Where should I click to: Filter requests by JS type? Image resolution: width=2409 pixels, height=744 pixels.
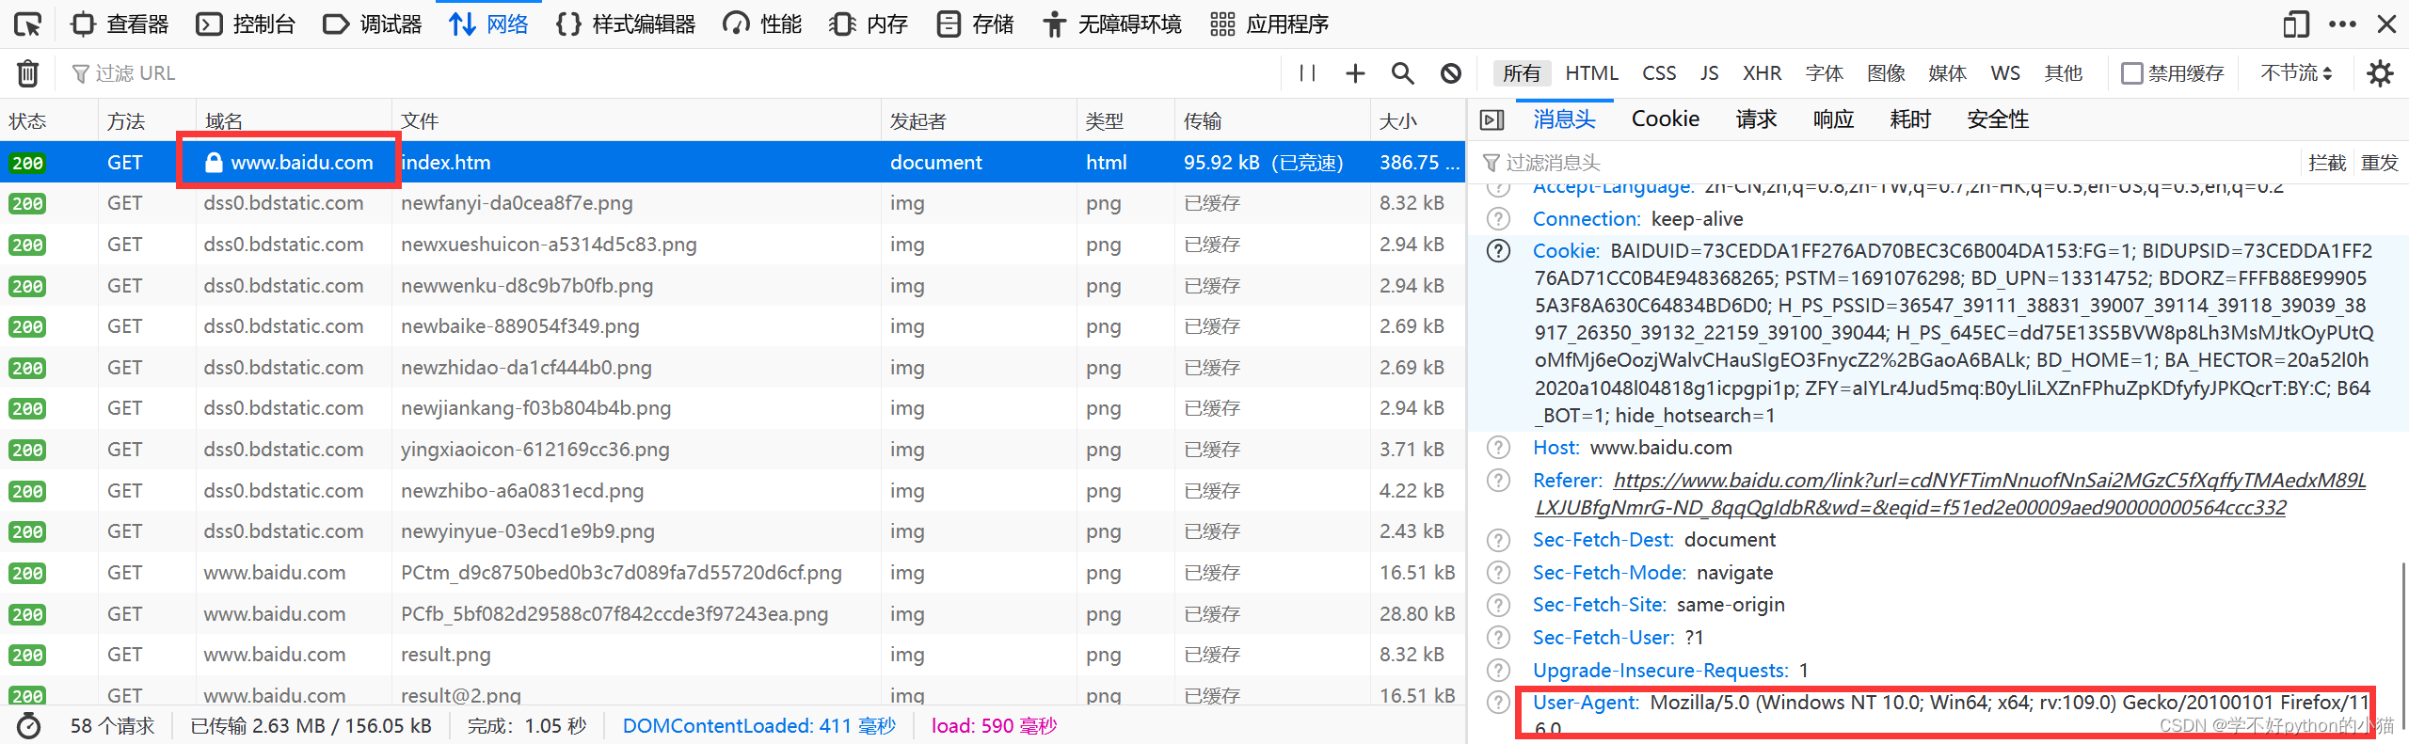click(1710, 73)
